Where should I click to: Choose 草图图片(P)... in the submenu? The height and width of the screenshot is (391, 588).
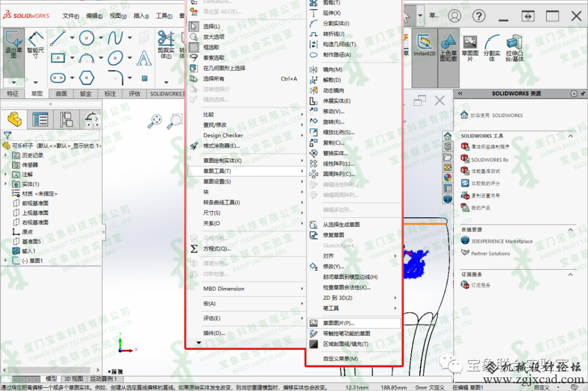pyautogui.click(x=354, y=323)
